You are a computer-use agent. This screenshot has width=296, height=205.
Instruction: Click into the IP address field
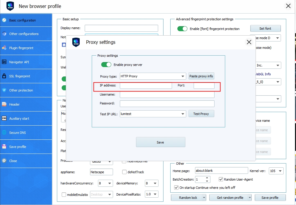(146, 86)
